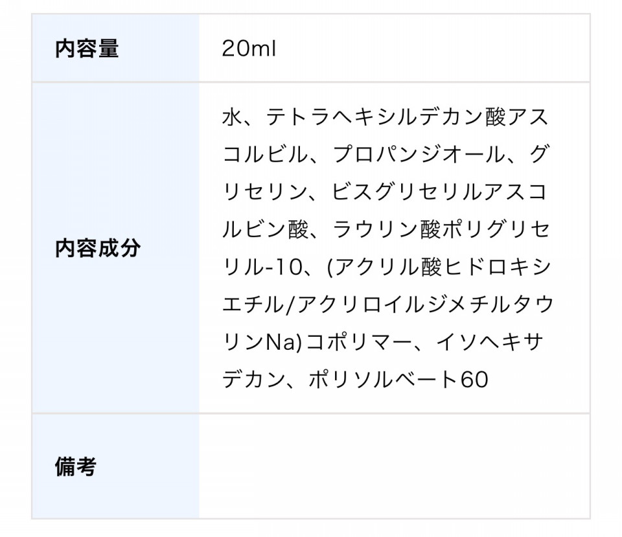Image resolution: width=622 pixels, height=537 pixels.
Task: Click リンNa)コポリマー ingredient text
Action: (x=317, y=342)
